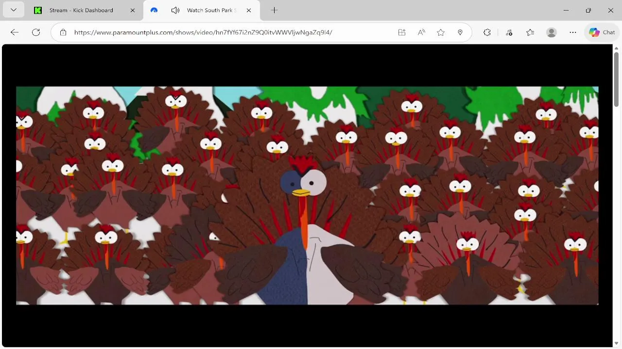Restore down the Edge window
The width and height of the screenshot is (622, 349).
point(588,10)
